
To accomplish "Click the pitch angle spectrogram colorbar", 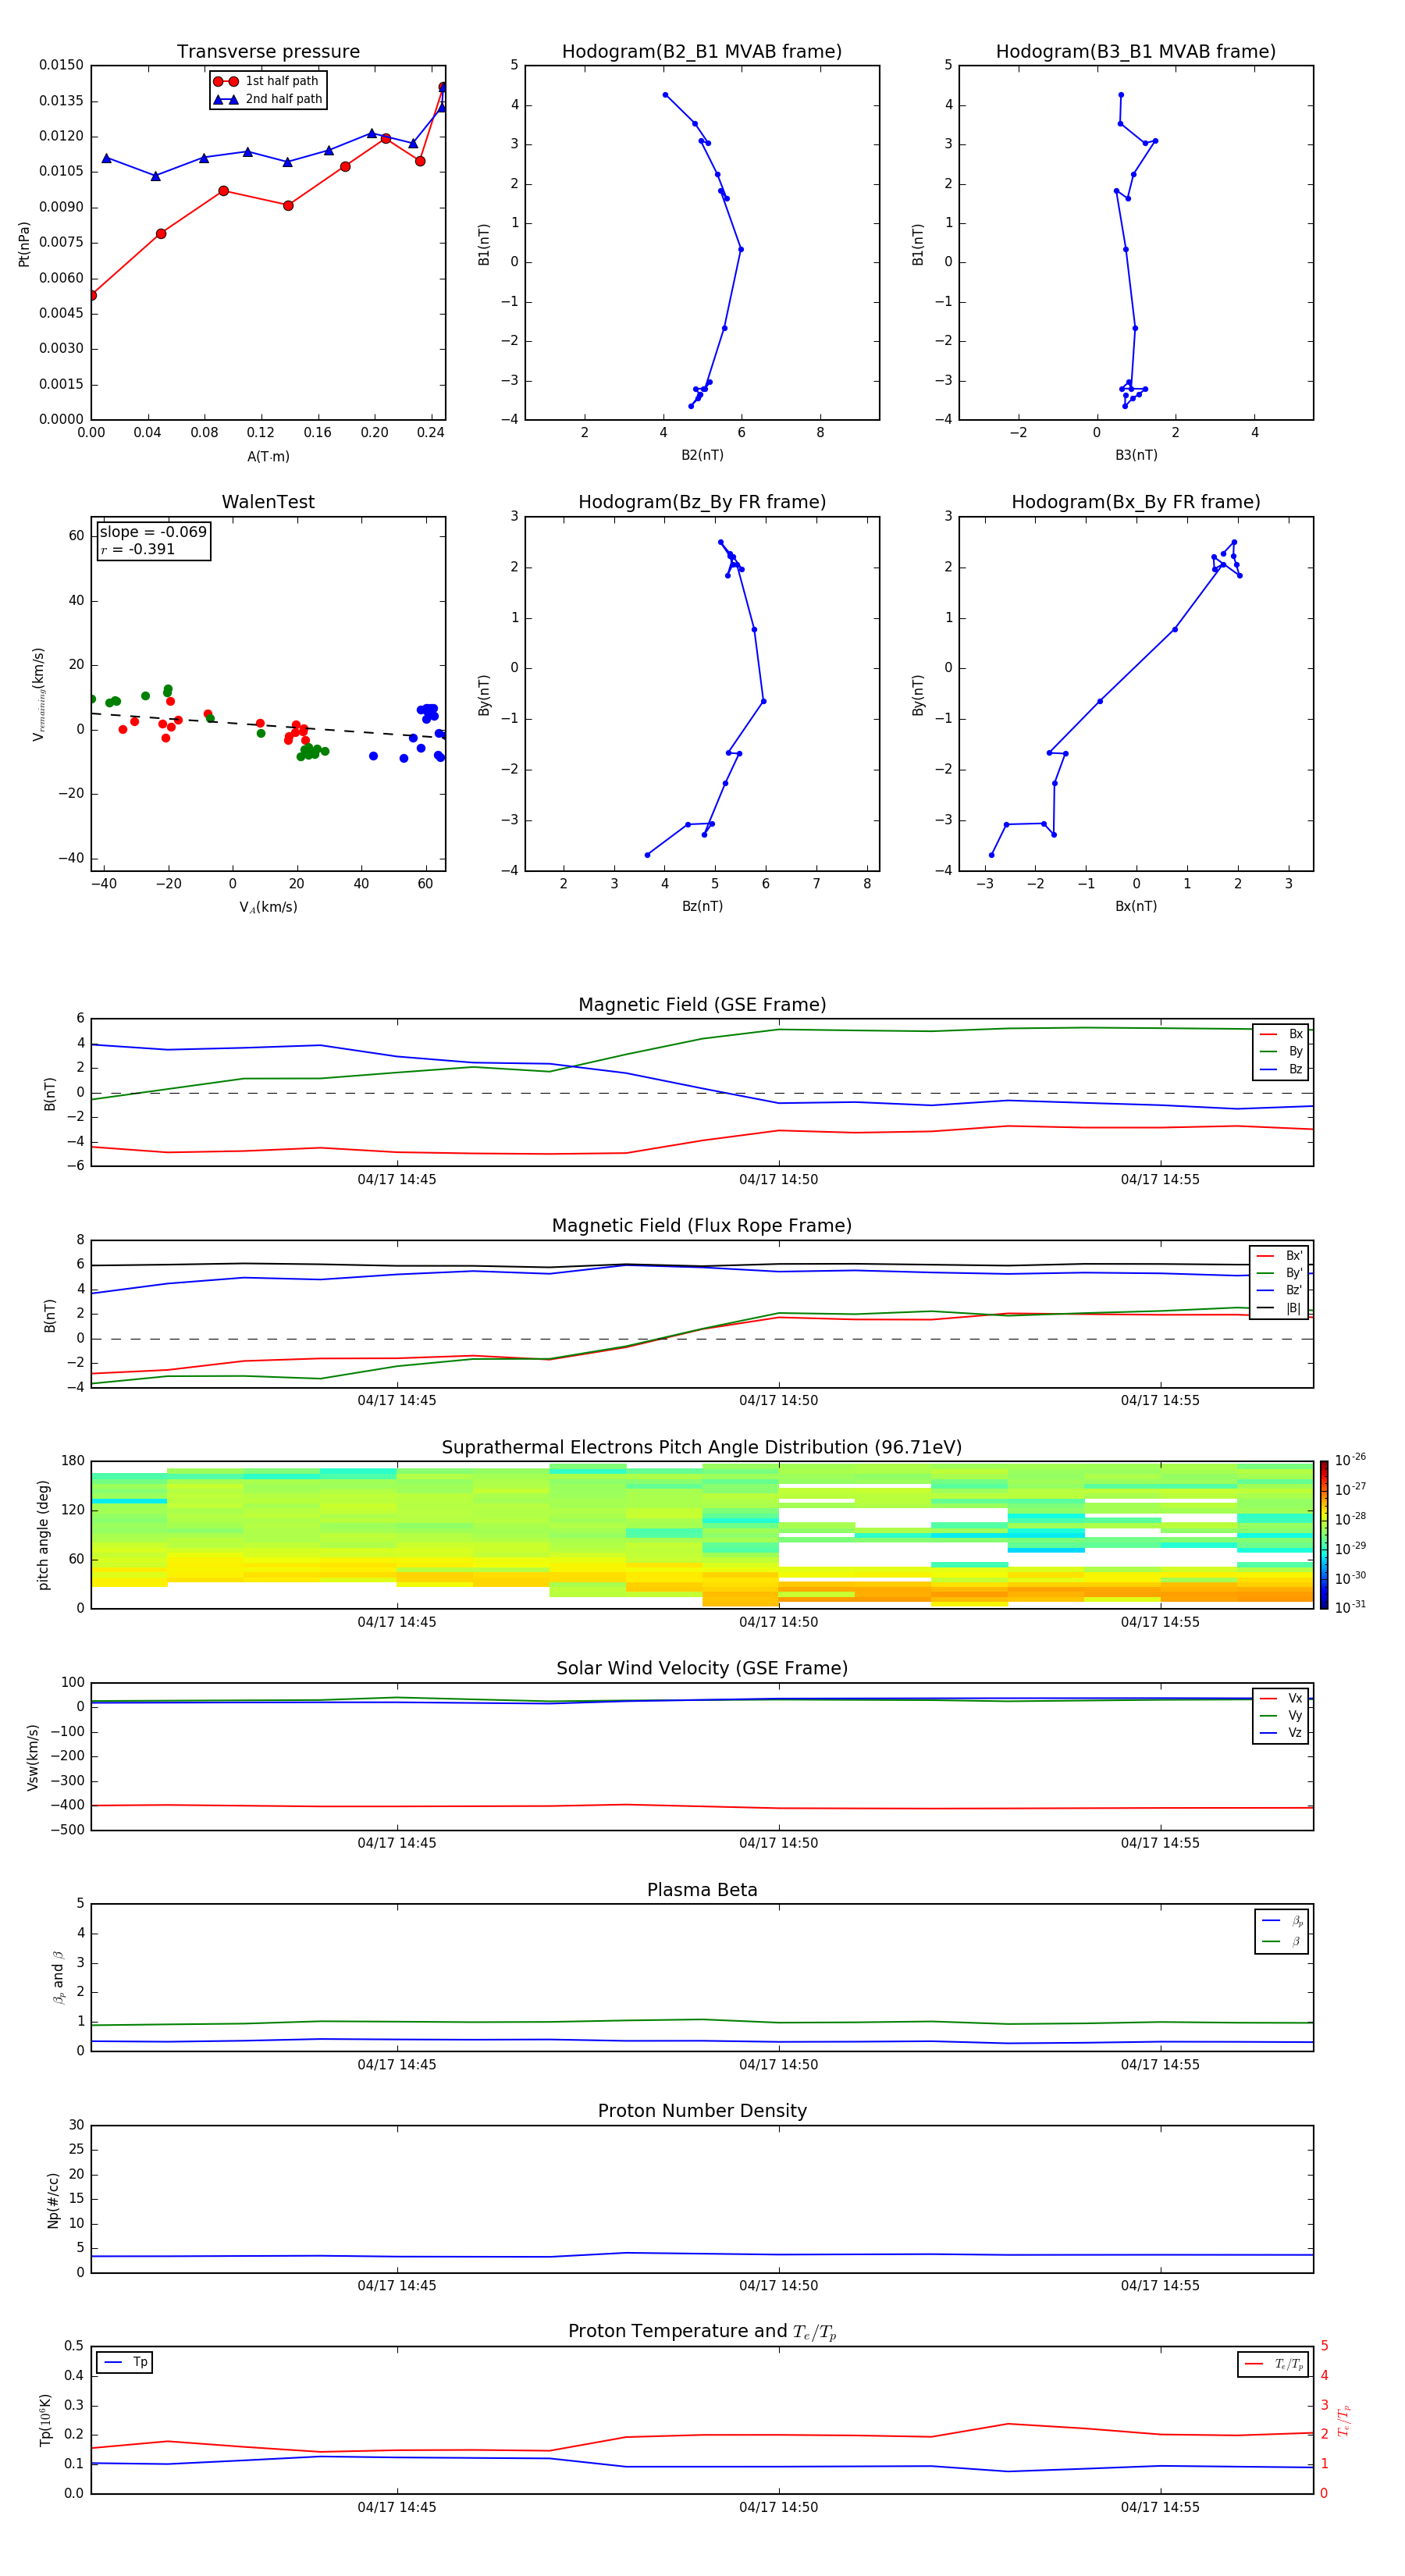I will tap(1324, 1535).
